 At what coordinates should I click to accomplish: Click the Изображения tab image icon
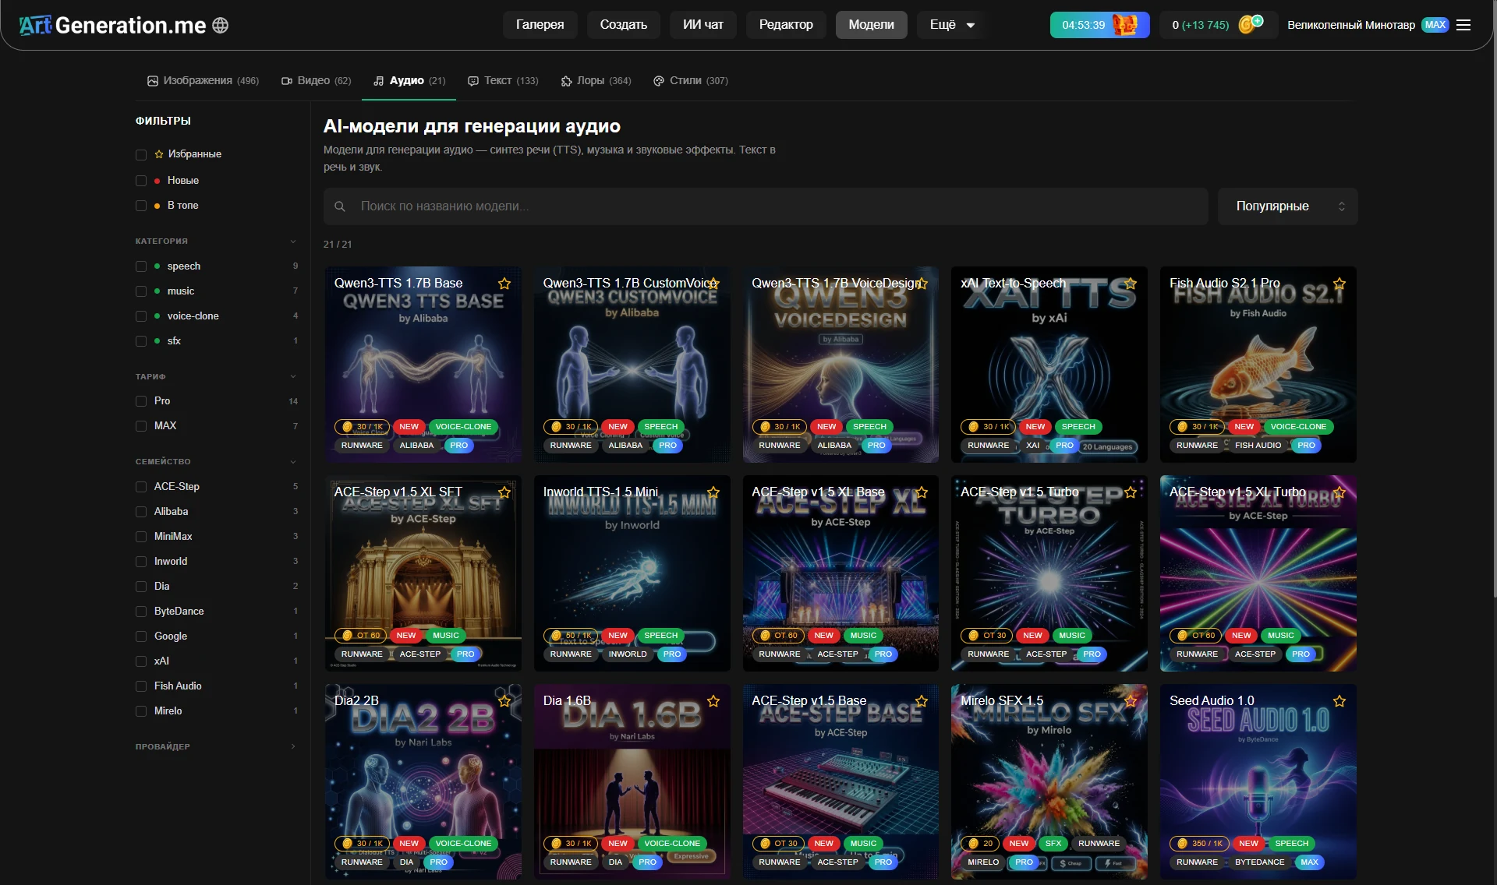click(x=153, y=81)
